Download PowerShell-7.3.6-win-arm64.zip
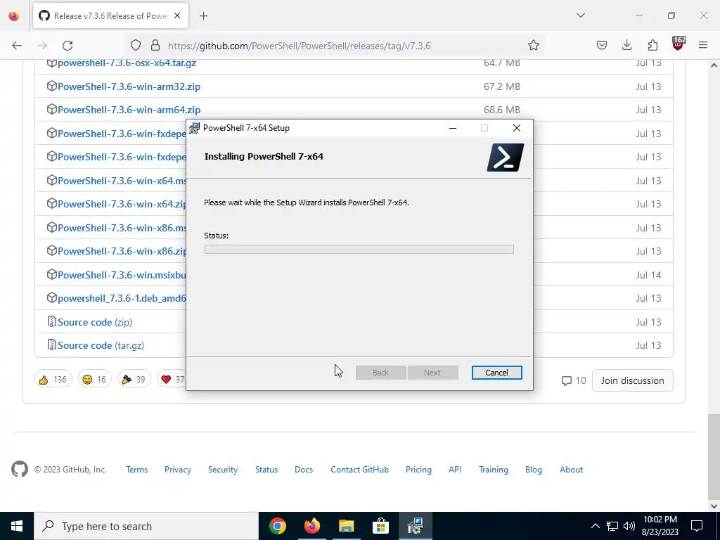Viewport: 720px width, 540px height. (129, 110)
